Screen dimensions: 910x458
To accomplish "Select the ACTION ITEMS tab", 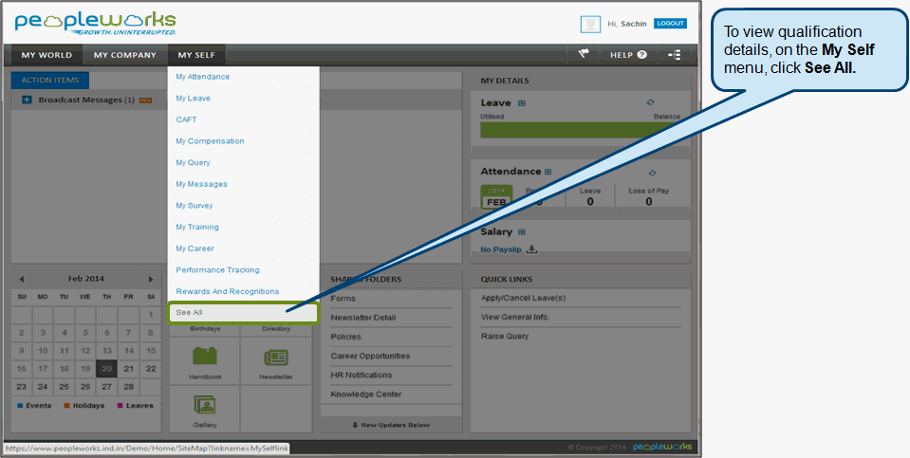I will [x=50, y=80].
